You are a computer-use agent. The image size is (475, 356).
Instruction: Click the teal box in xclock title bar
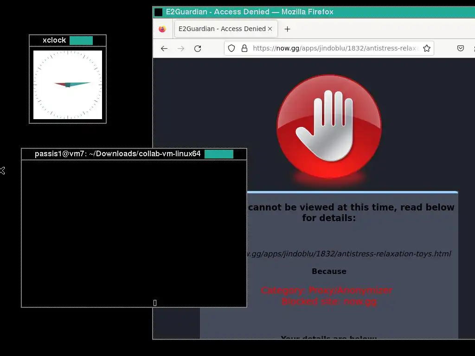tap(81, 40)
